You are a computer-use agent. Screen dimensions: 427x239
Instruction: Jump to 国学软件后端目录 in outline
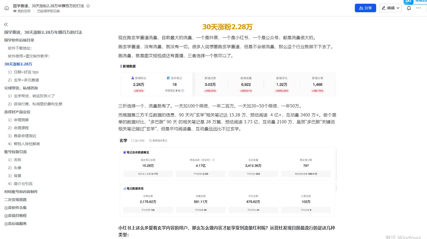pyautogui.click(x=19, y=40)
